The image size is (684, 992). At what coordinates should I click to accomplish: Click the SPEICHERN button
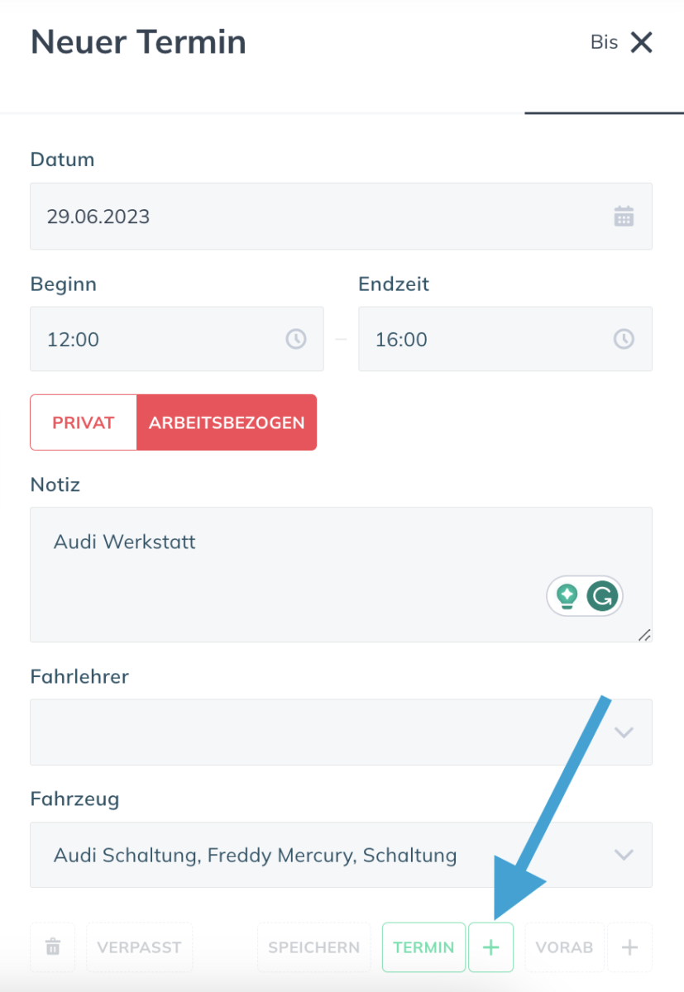point(313,947)
